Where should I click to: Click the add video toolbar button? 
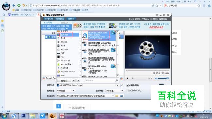coord(49,19)
